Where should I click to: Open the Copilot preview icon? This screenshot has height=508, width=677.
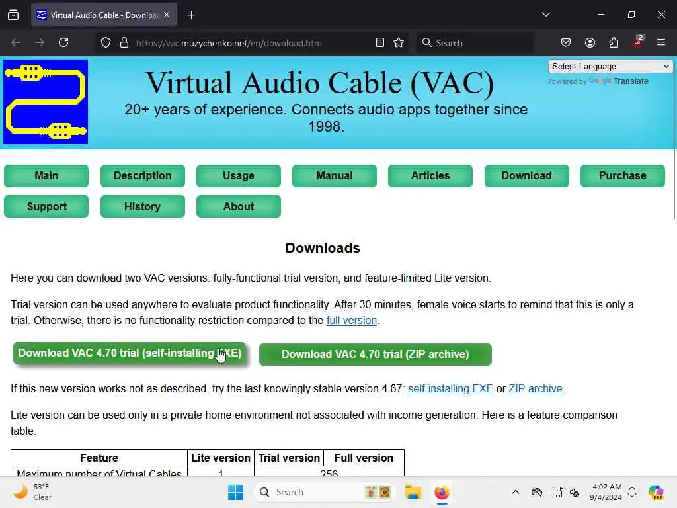tap(656, 492)
